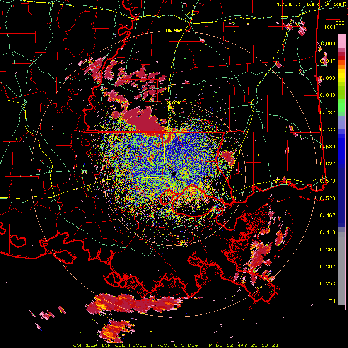Click the KHDC radar site identifier
The image size is (348, 348).
click(217, 345)
